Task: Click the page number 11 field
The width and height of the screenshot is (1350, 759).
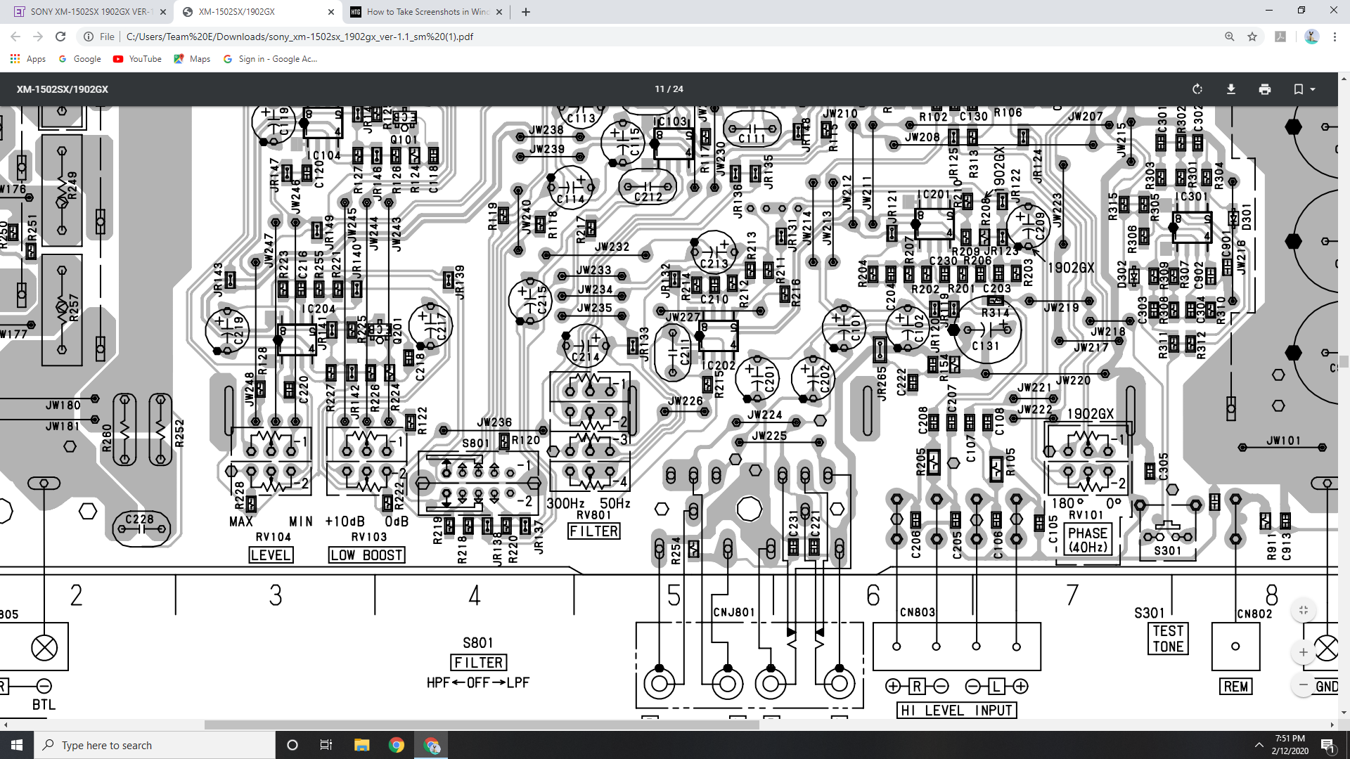Action: pyautogui.click(x=659, y=89)
